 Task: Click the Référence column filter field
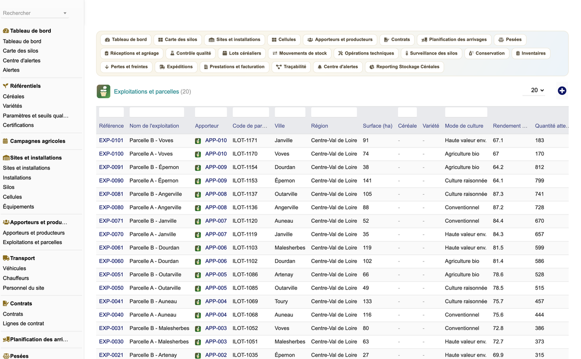click(x=111, y=112)
